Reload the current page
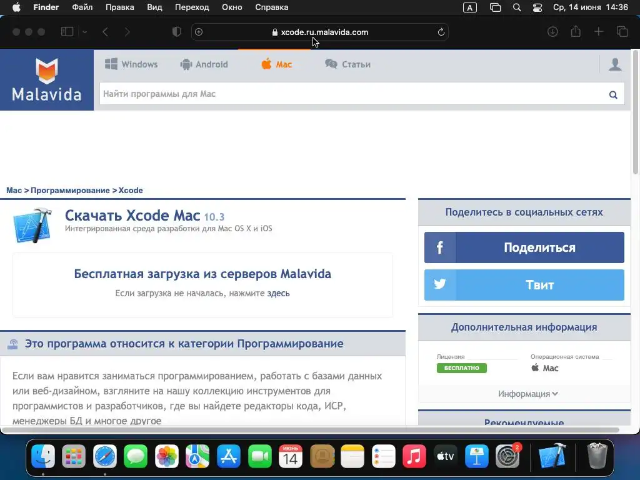 [441, 32]
